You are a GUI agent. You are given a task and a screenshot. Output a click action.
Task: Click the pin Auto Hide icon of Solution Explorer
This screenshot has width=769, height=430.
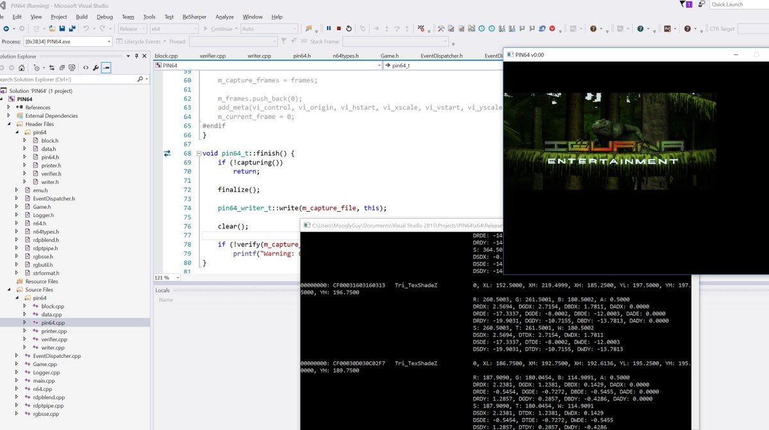click(x=136, y=56)
